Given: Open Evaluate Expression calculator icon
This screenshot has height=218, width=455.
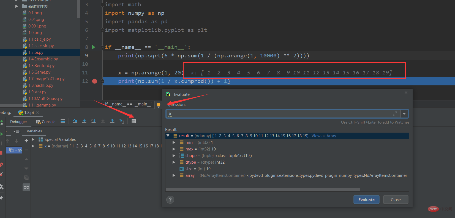Looking at the screenshot, I should [x=134, y=121].
